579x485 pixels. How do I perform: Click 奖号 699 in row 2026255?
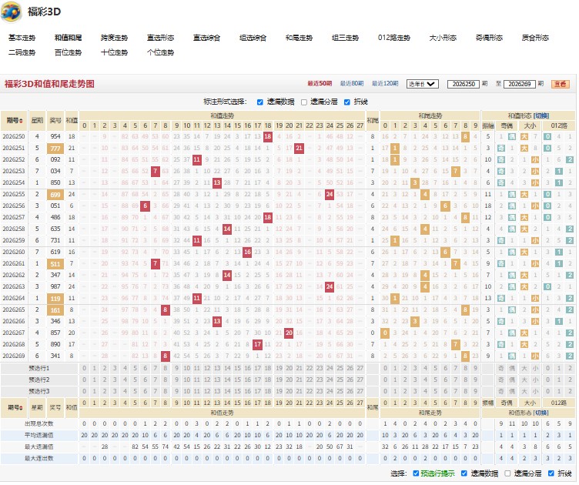click(55, 195)
